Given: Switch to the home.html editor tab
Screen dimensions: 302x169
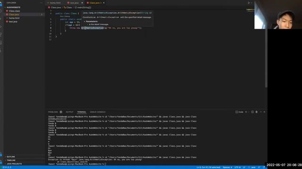Looking at the screenshot, I should coord(55,3).
